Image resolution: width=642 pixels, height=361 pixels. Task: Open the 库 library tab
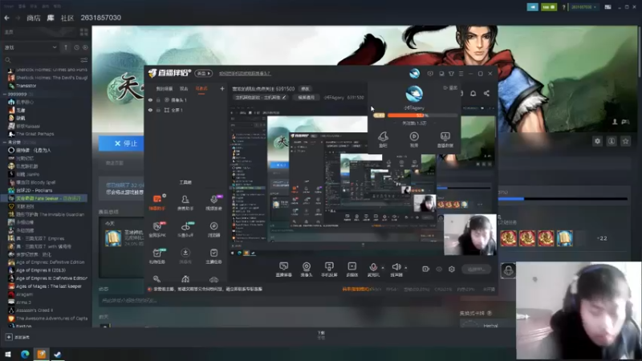(51, 18)
